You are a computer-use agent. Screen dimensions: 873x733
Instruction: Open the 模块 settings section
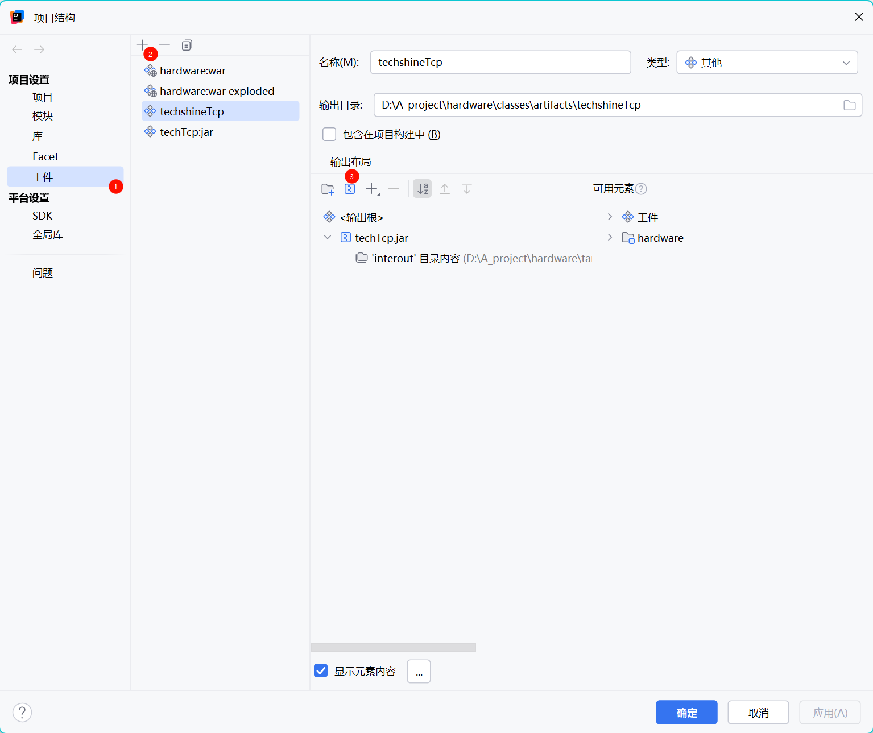coord(43,116)
